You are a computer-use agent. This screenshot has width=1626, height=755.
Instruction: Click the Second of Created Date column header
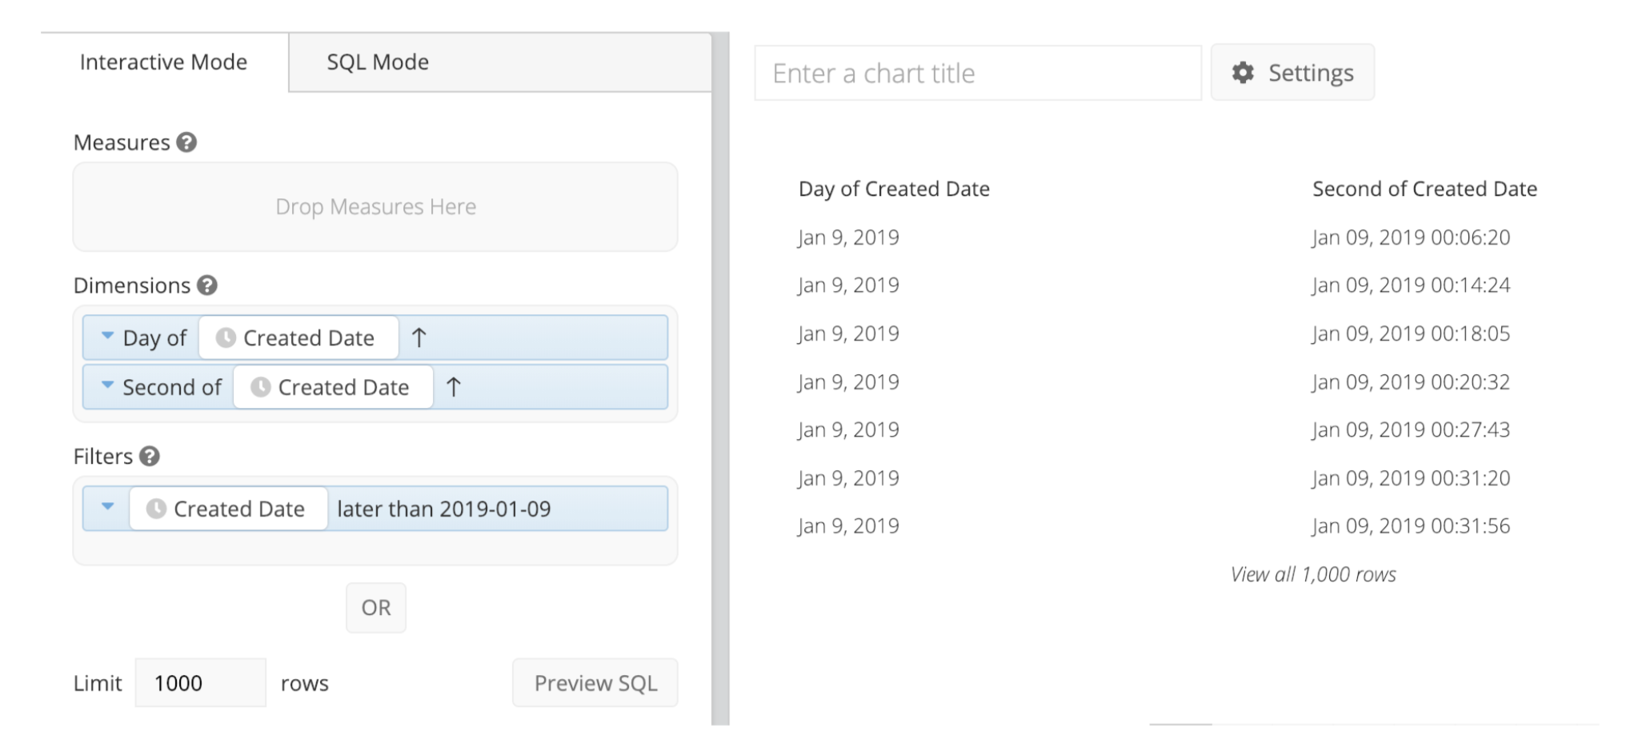pos(1424,189)
